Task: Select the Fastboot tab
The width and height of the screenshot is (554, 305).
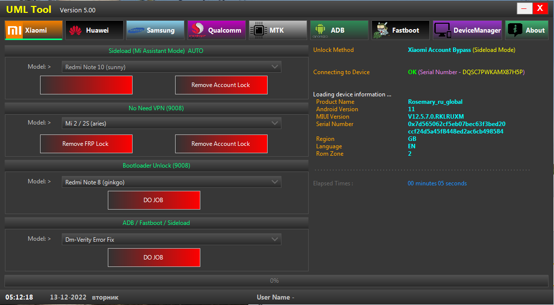Action: pyautogui.click(x=400, y=30)
